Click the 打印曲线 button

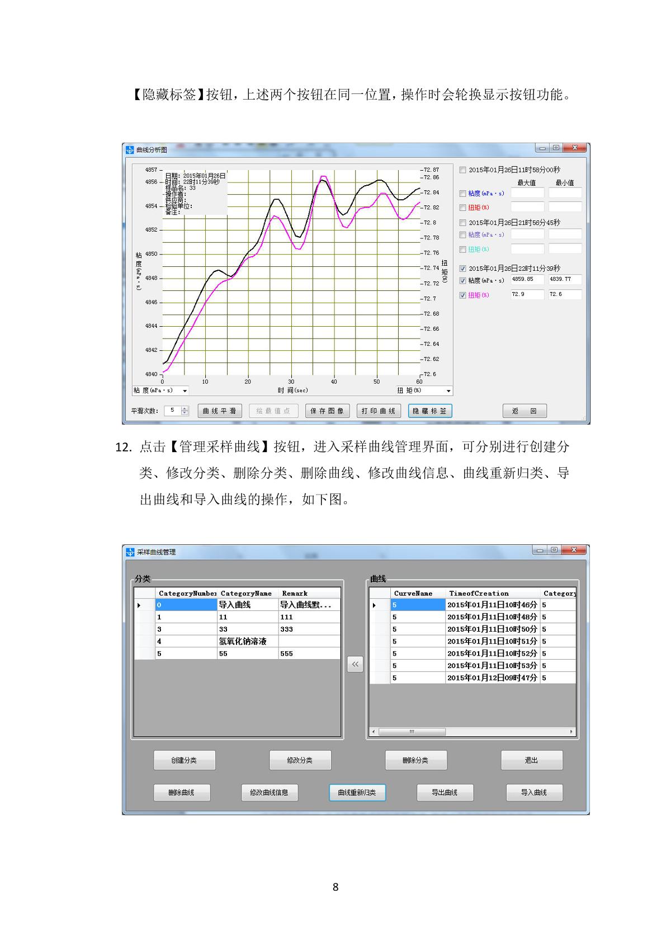coord(379,411)
